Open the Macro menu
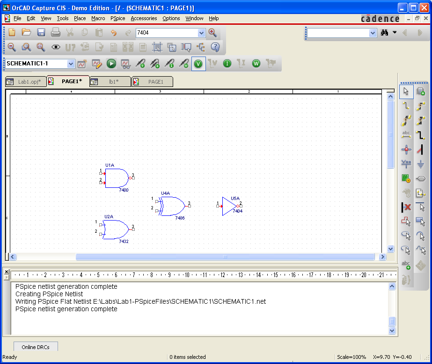Image resolution: width=432 pixels, height=364 pixels. tap(98, 18)
